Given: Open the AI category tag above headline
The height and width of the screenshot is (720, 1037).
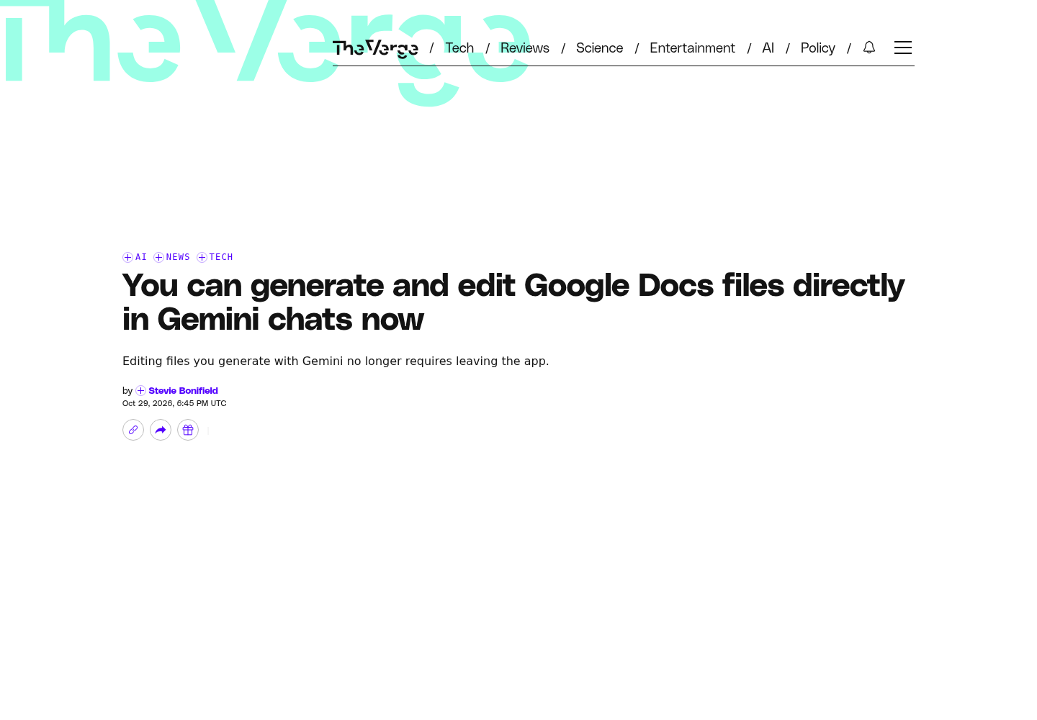Looking at the screenshot, I should tap(141, 257).
